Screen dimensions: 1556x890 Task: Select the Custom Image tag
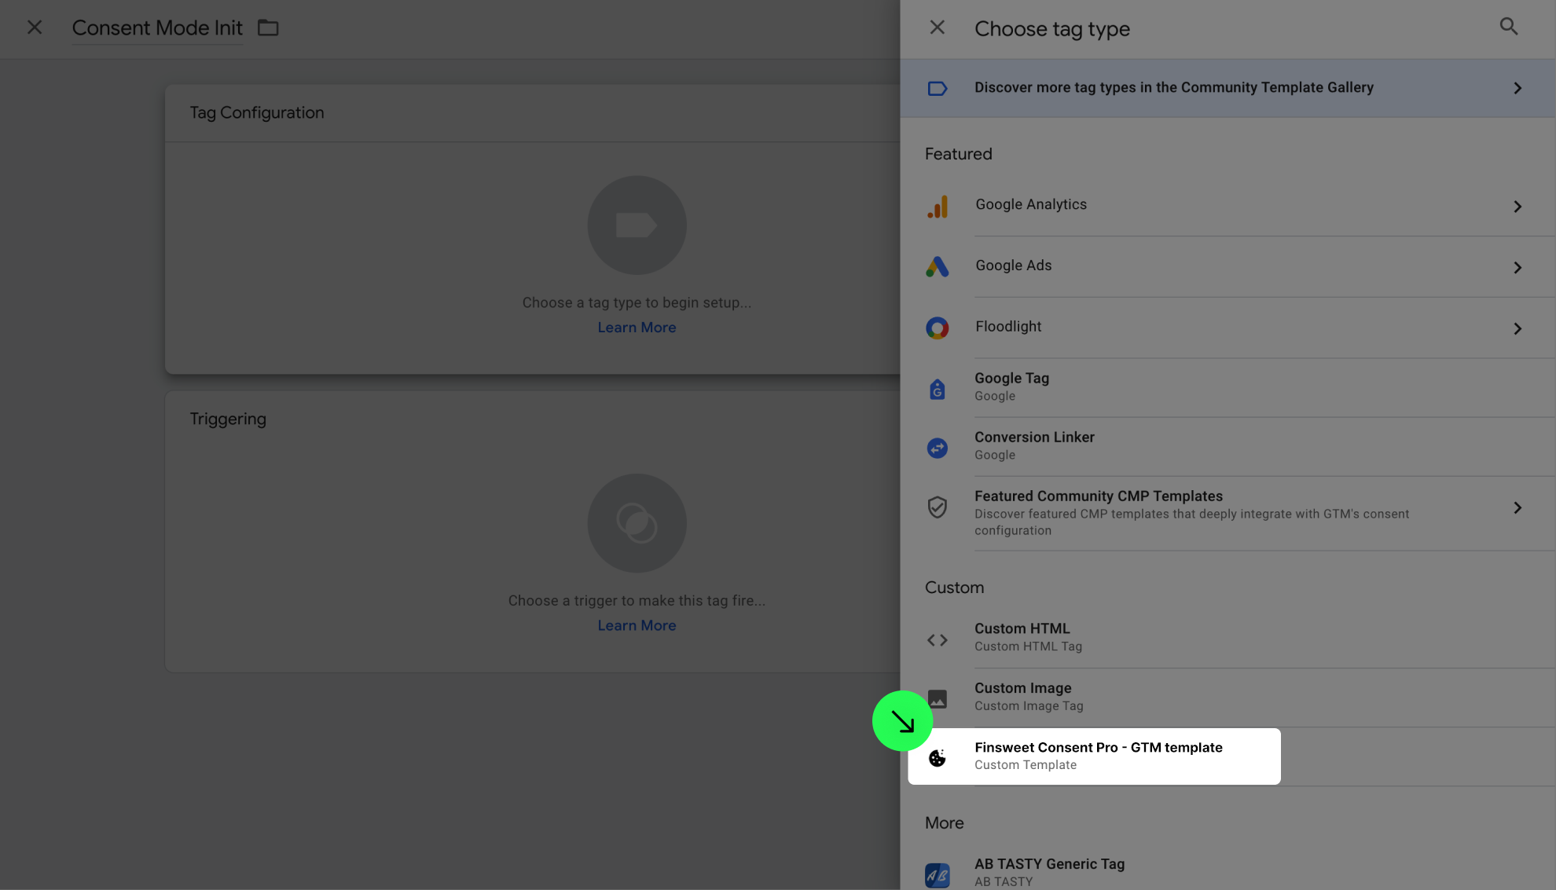click(1228, 698)
